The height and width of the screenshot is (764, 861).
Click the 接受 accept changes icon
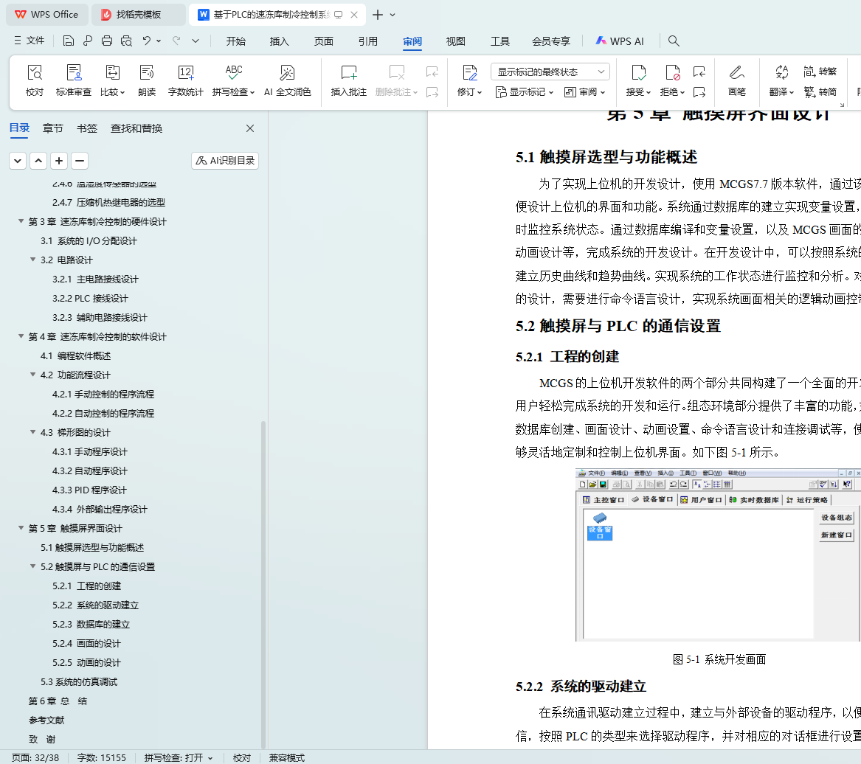point(638,72)
